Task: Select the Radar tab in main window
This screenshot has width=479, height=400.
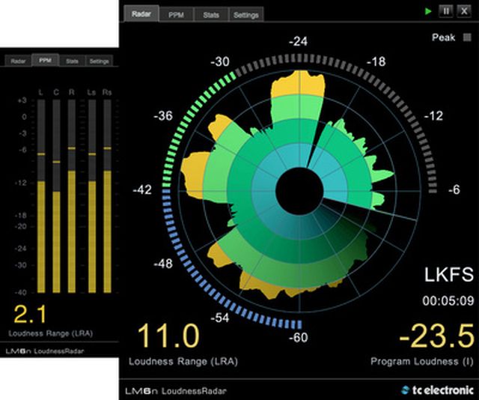Action: click(141, 13)
